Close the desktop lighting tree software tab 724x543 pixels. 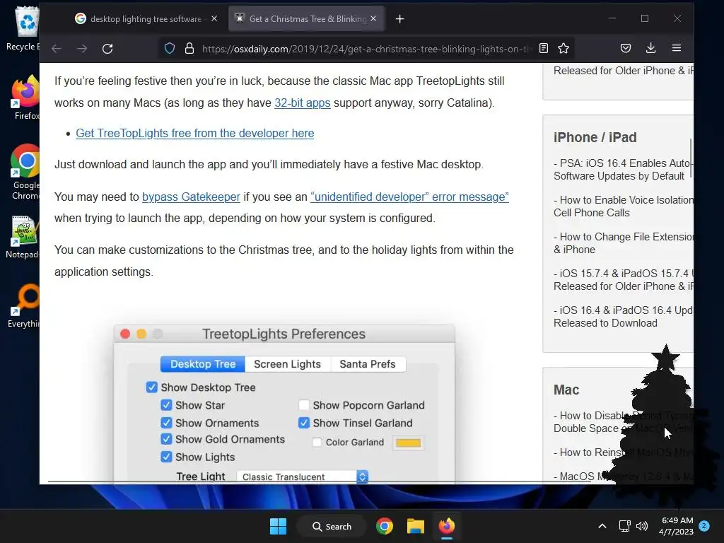pyautogui.click(x=214, y=18)
